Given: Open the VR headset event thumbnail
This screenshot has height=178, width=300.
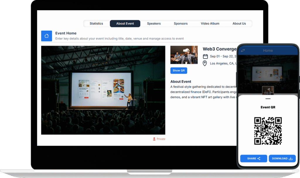Looking at the screenshot, I should (x=184, y=55).
